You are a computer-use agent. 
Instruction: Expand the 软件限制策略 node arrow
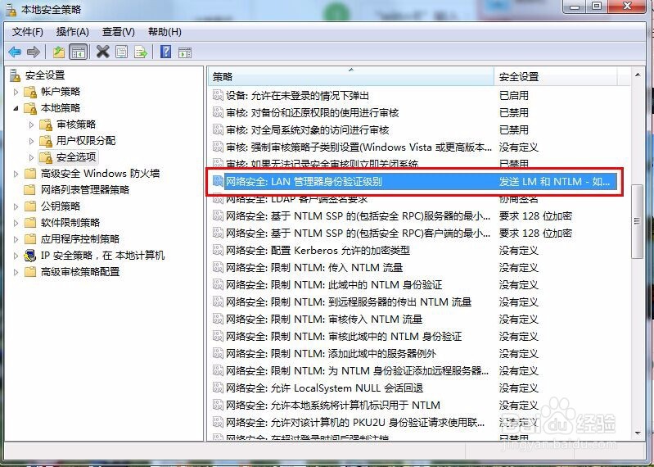(16, 223)
